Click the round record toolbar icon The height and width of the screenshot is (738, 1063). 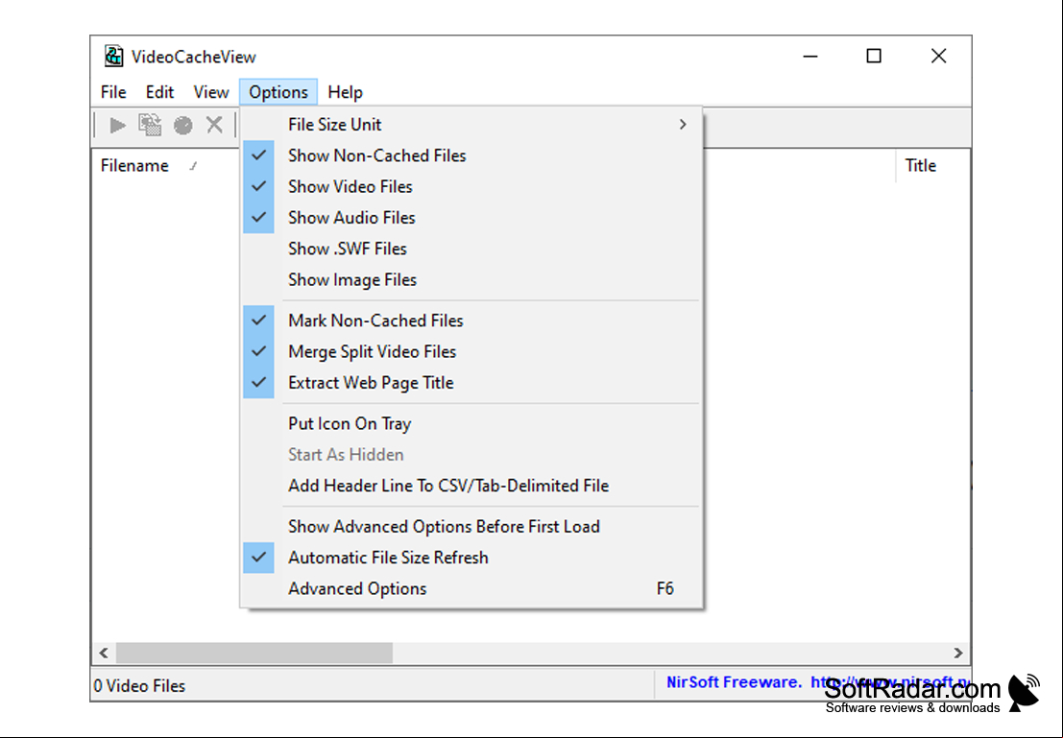(183, 126)
